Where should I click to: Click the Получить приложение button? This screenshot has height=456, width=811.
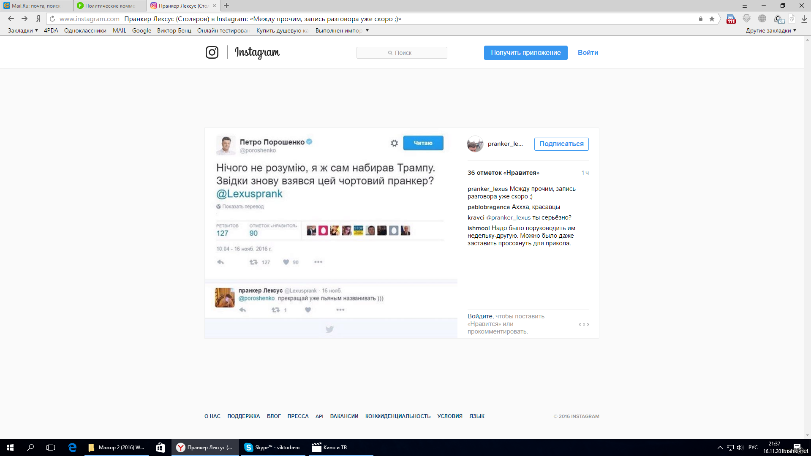click(x=525, y=53)
